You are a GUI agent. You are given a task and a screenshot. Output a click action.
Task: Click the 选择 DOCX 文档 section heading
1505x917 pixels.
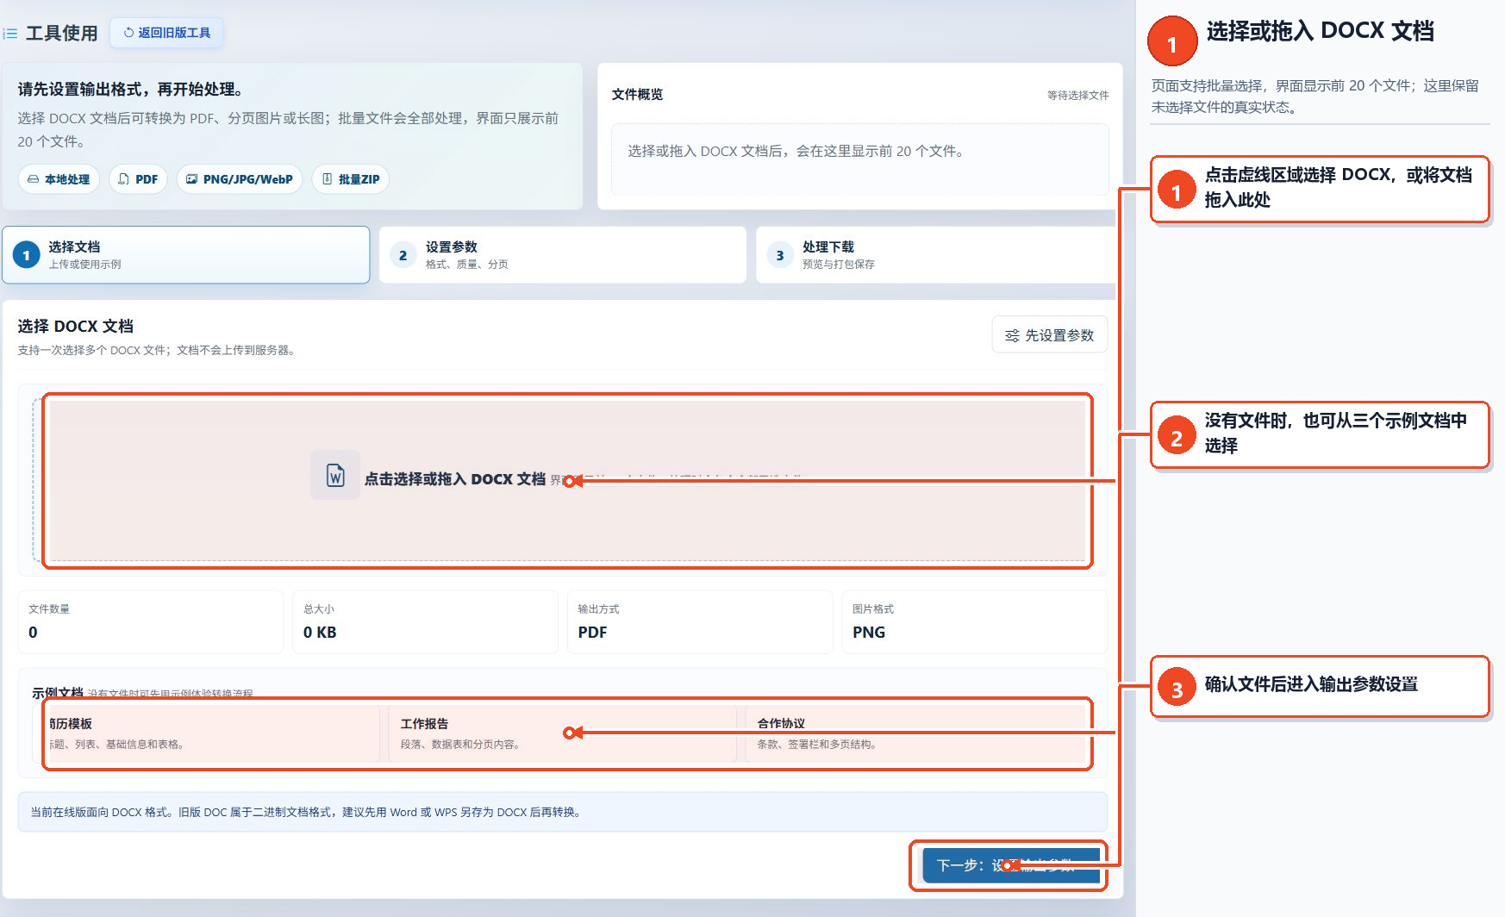point(76,327)
